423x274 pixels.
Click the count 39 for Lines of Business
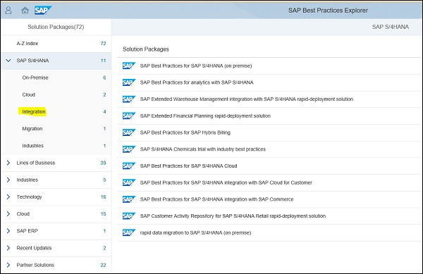pyautogui.click(x=103, y=163)
